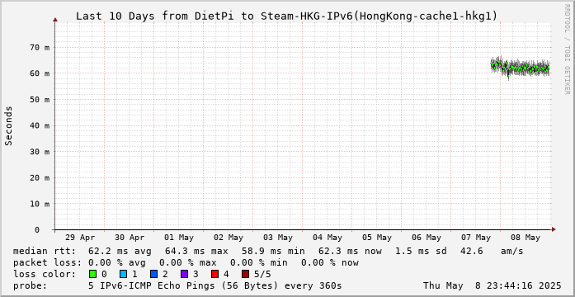The width and height of the screenshot is (575, 297).
Task: Click the packet loss label
Action: 47,262
